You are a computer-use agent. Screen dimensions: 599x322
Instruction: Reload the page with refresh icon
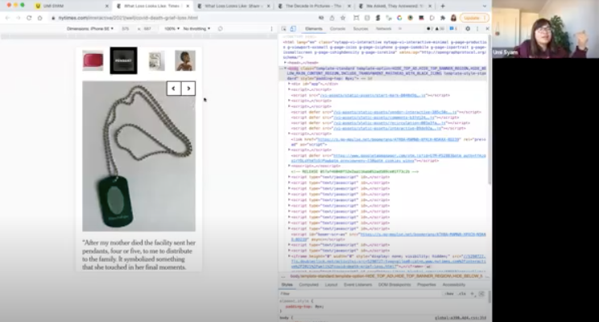point(29,18)
